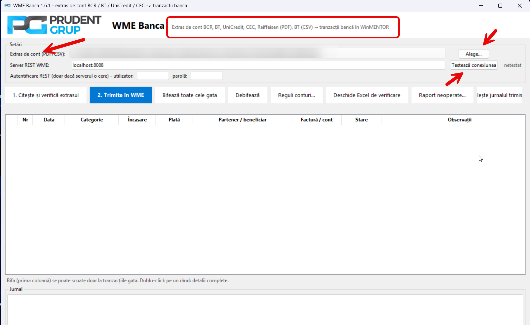Screen dimensions: 530x325
Task: Click the netestat connection status text
Action: tap(512, 65)
